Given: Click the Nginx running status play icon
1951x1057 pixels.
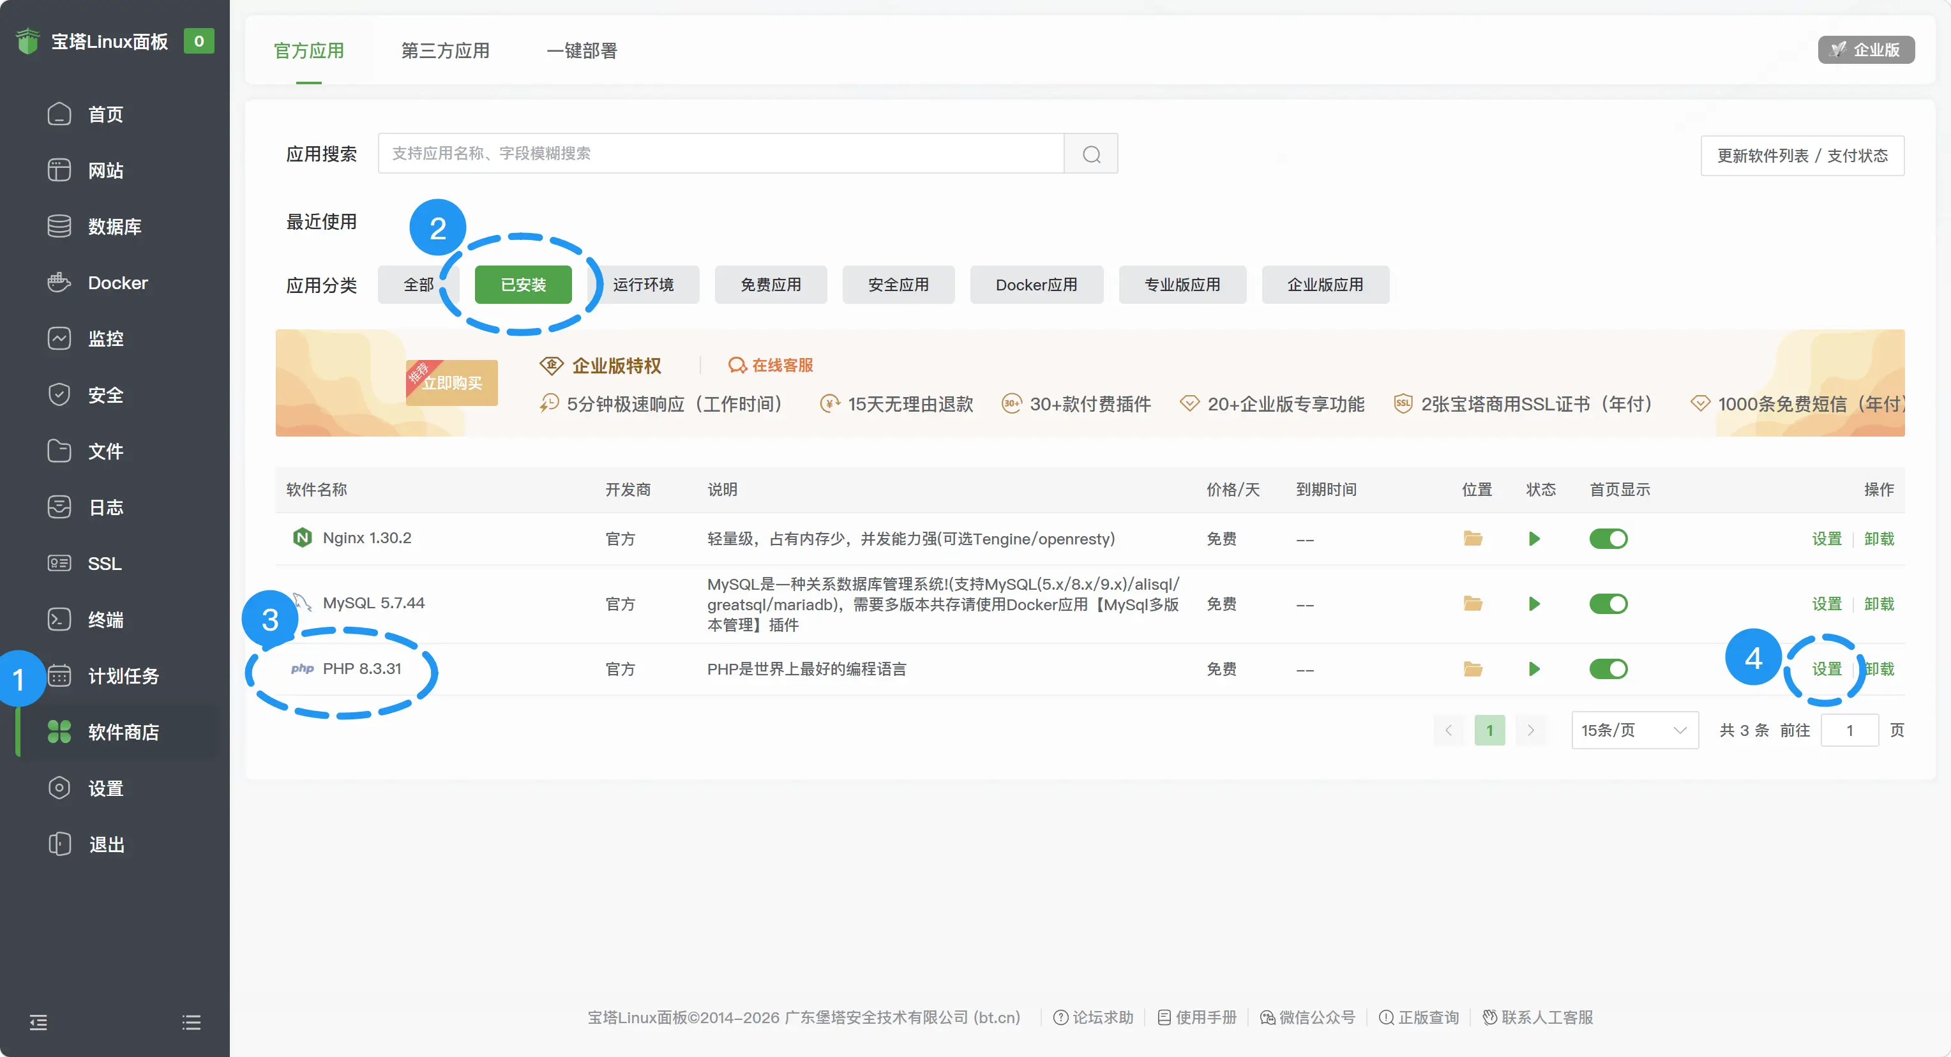Looking at the screenshot, I should point(1535,538).
